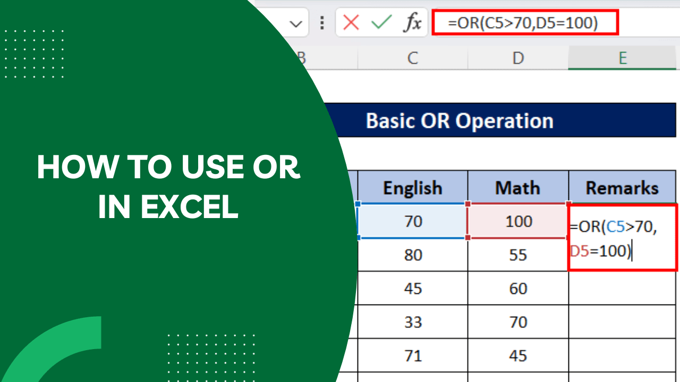Select column D header

click(517, 58)
